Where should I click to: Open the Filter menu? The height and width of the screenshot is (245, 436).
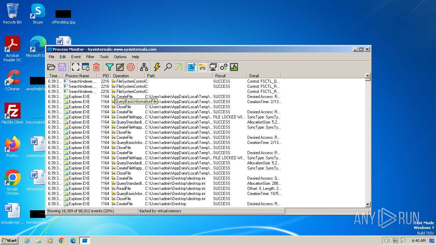point(90,57)
